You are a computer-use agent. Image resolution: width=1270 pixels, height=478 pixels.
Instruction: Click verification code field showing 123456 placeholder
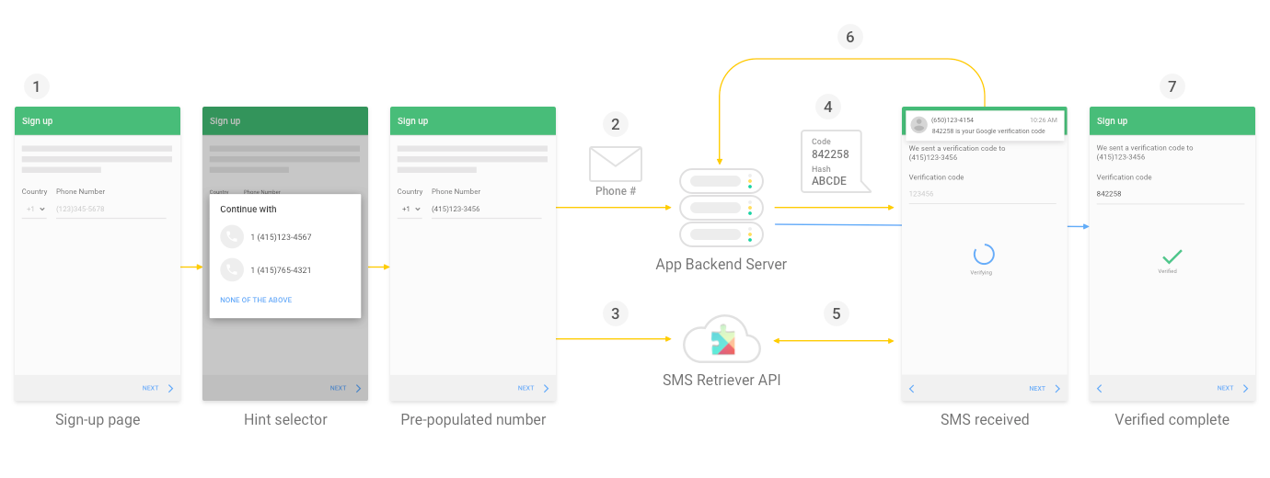pos(983,195)
